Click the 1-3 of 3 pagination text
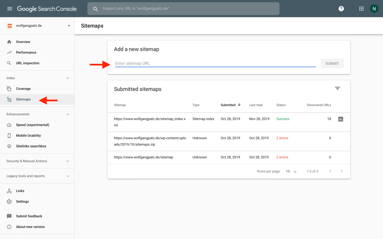Viewport: 383px width, 239px height. point(313,171)
